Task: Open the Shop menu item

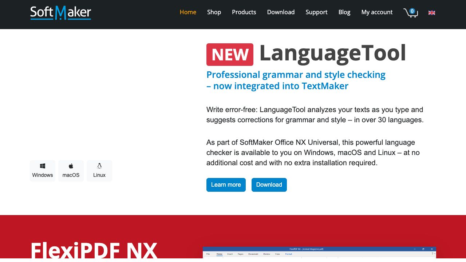Action: 214,12
